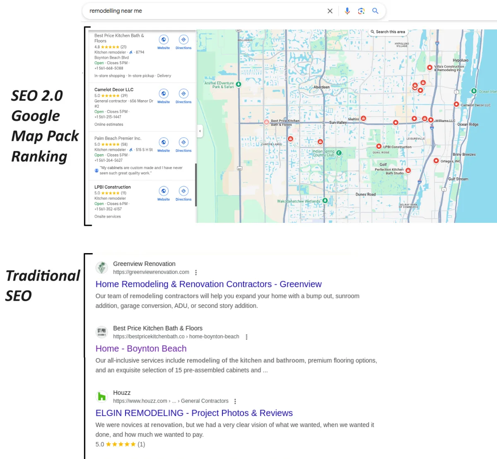Select the Camelot Decor LLC map pin

click(456, 104)
